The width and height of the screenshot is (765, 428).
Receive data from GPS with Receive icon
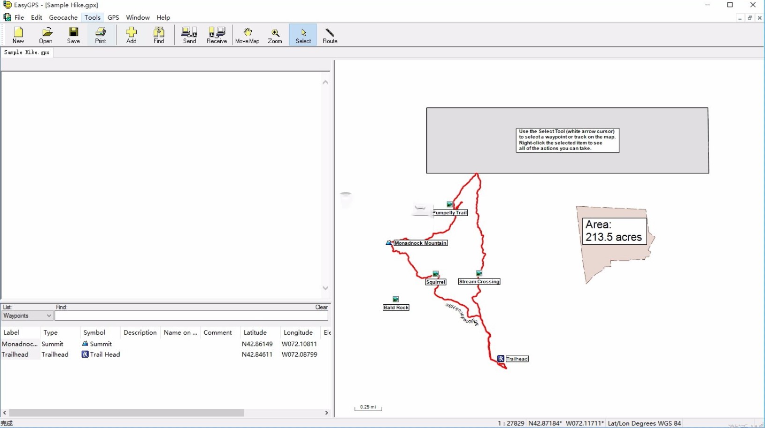(x=216, y=35)
